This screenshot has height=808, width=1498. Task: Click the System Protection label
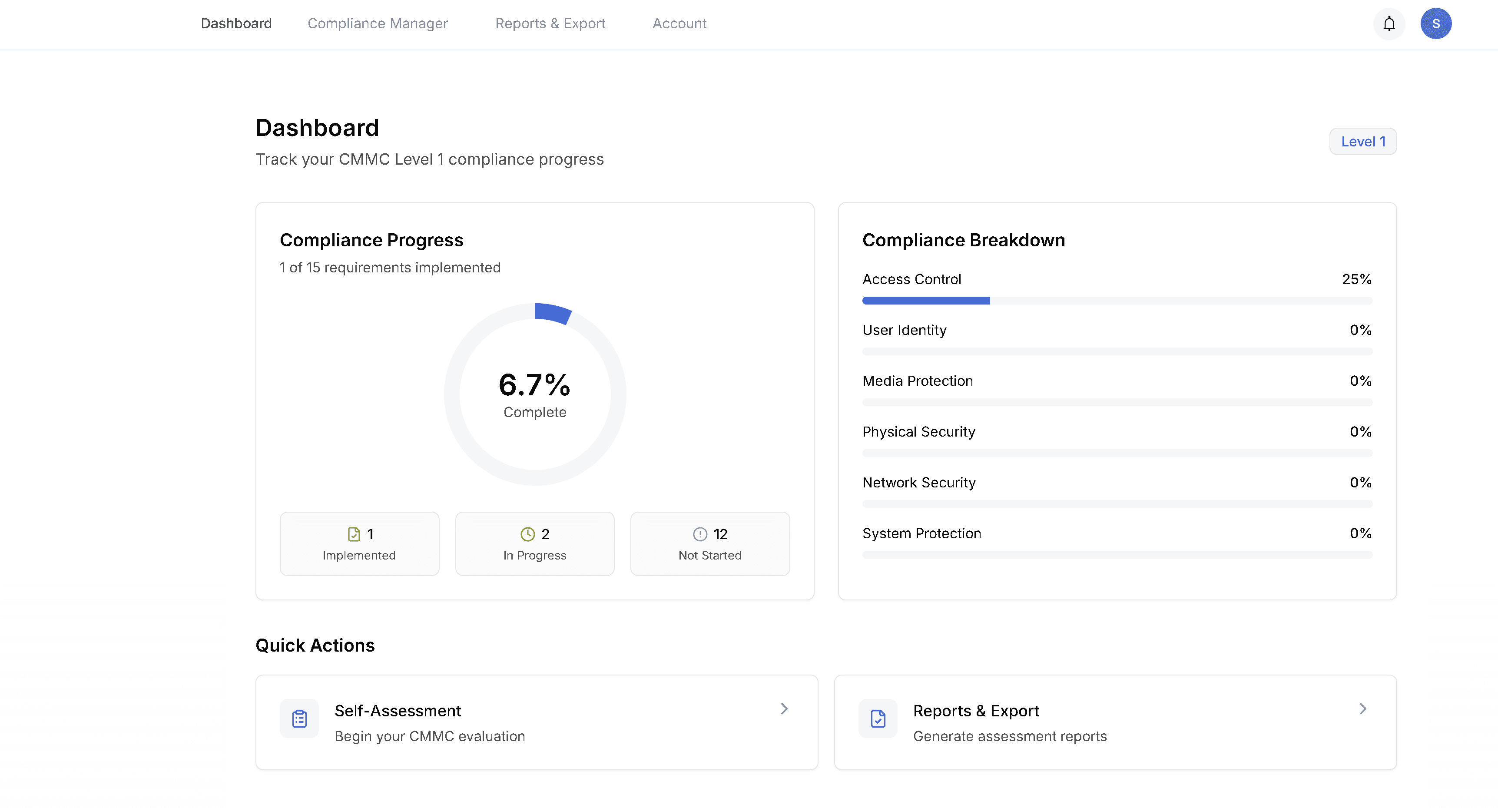pos(922,533)
